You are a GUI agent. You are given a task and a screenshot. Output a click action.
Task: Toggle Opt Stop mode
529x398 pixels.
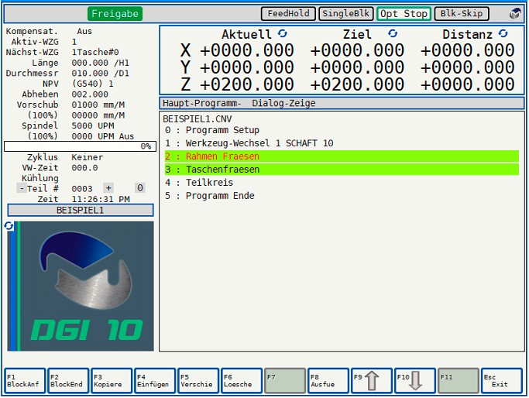coord(404,13)
